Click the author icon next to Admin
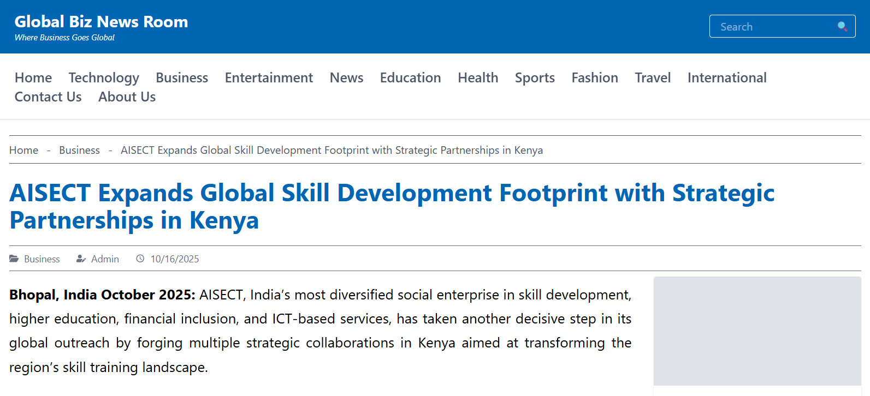The image size is (870, 396). click(x=81, y=259)
